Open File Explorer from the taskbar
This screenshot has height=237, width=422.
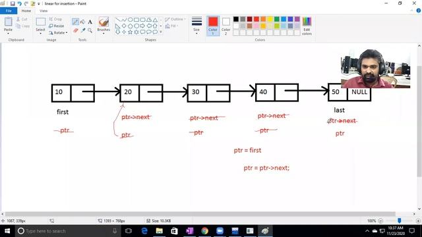pyautogui.click(x=160, y=231)
